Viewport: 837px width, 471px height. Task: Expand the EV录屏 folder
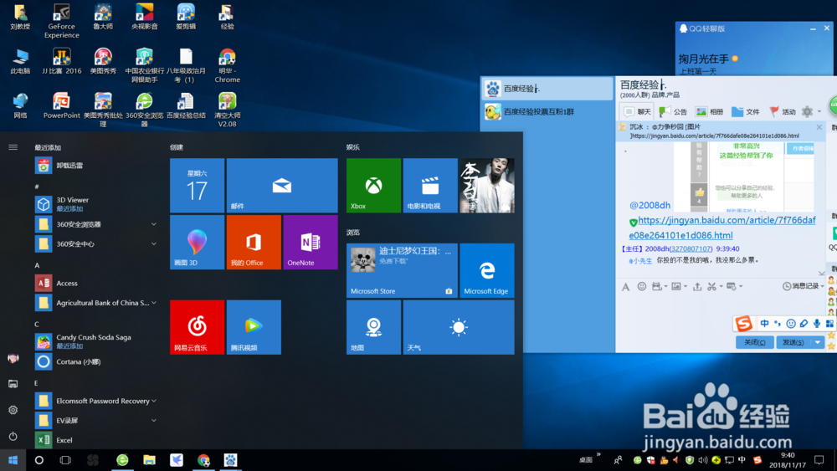96,420
